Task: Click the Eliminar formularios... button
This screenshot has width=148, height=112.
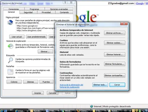Action: [x=115, y=64]
